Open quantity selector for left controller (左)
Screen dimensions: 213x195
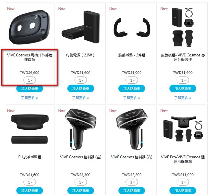tap(81, 182)
